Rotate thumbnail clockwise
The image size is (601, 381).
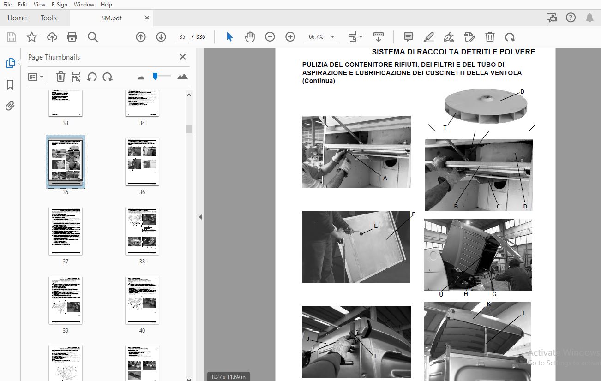[x=108, y=77]
